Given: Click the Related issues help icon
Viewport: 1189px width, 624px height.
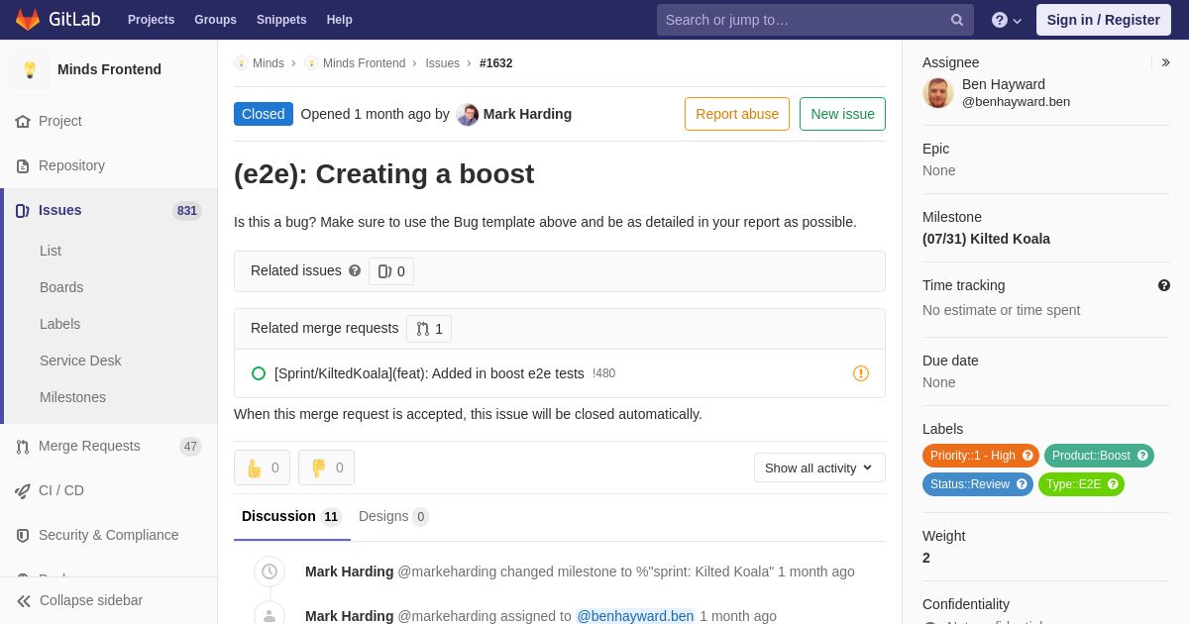Looking at the screenshot, I should pyautogui.click(x=355, y=270).
